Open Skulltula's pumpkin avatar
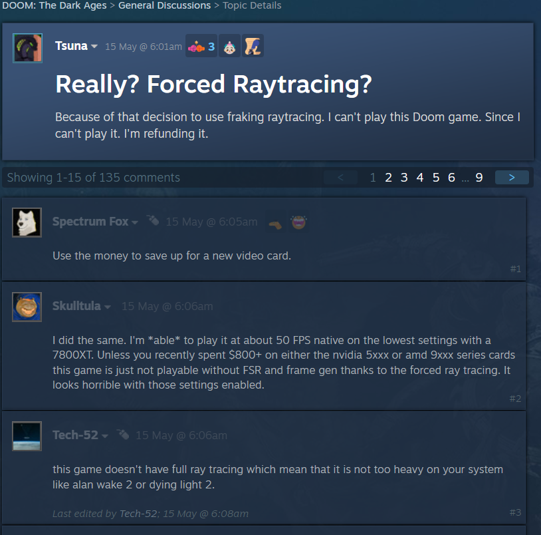The image size is (541, 535). (x=27, y=307)
